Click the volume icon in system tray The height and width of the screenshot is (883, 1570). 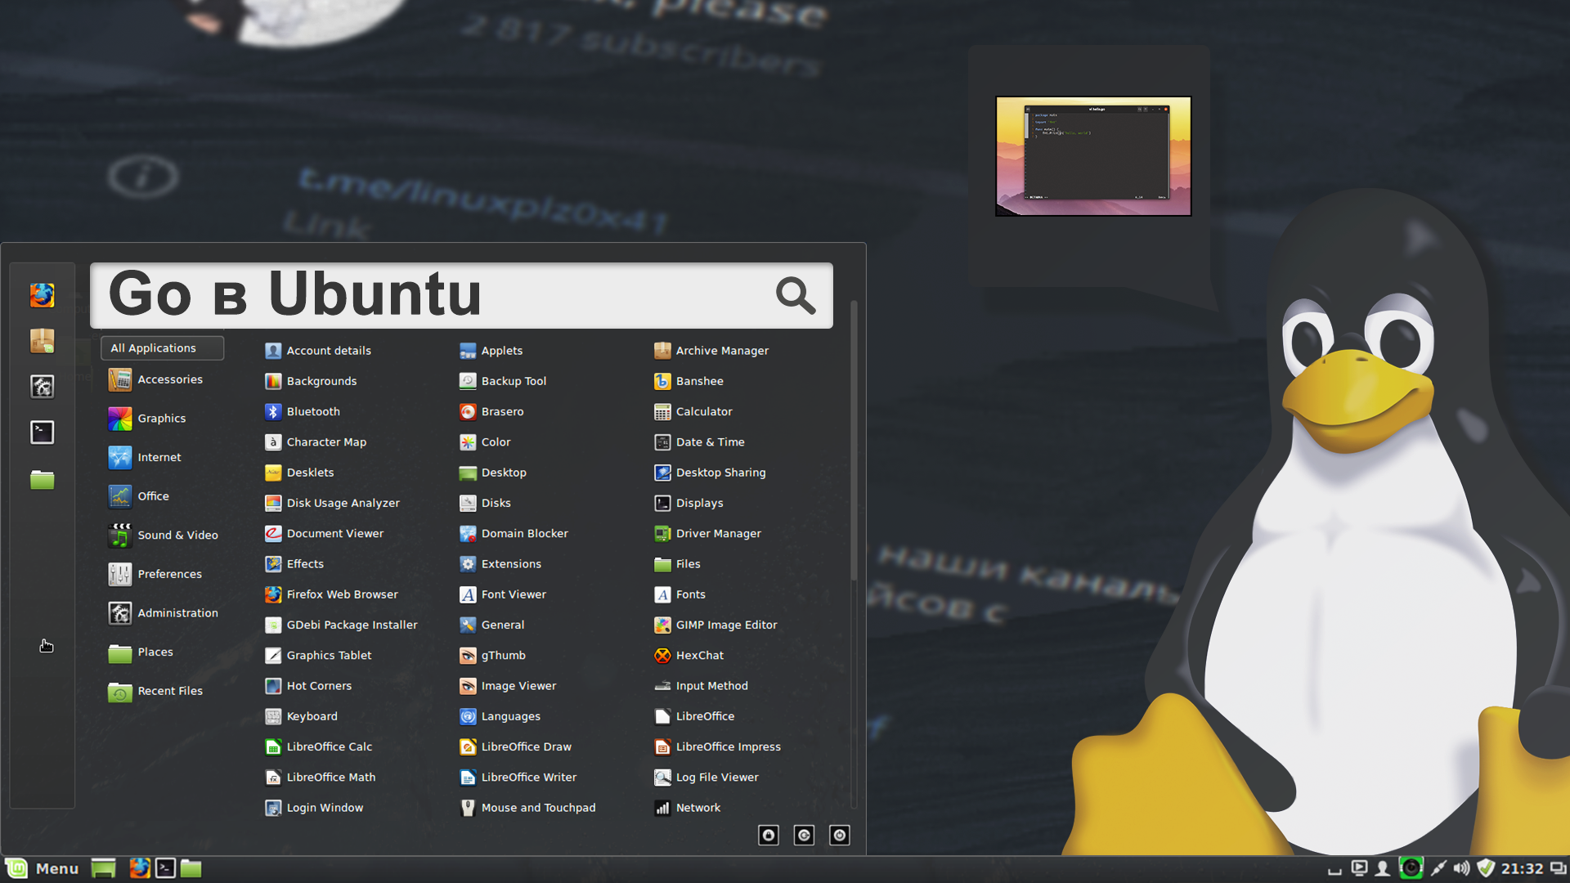[x=1461, y=868]
